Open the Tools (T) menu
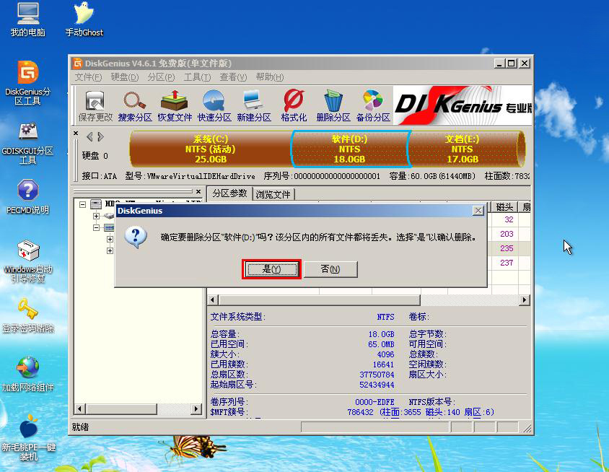 point(197,77)
